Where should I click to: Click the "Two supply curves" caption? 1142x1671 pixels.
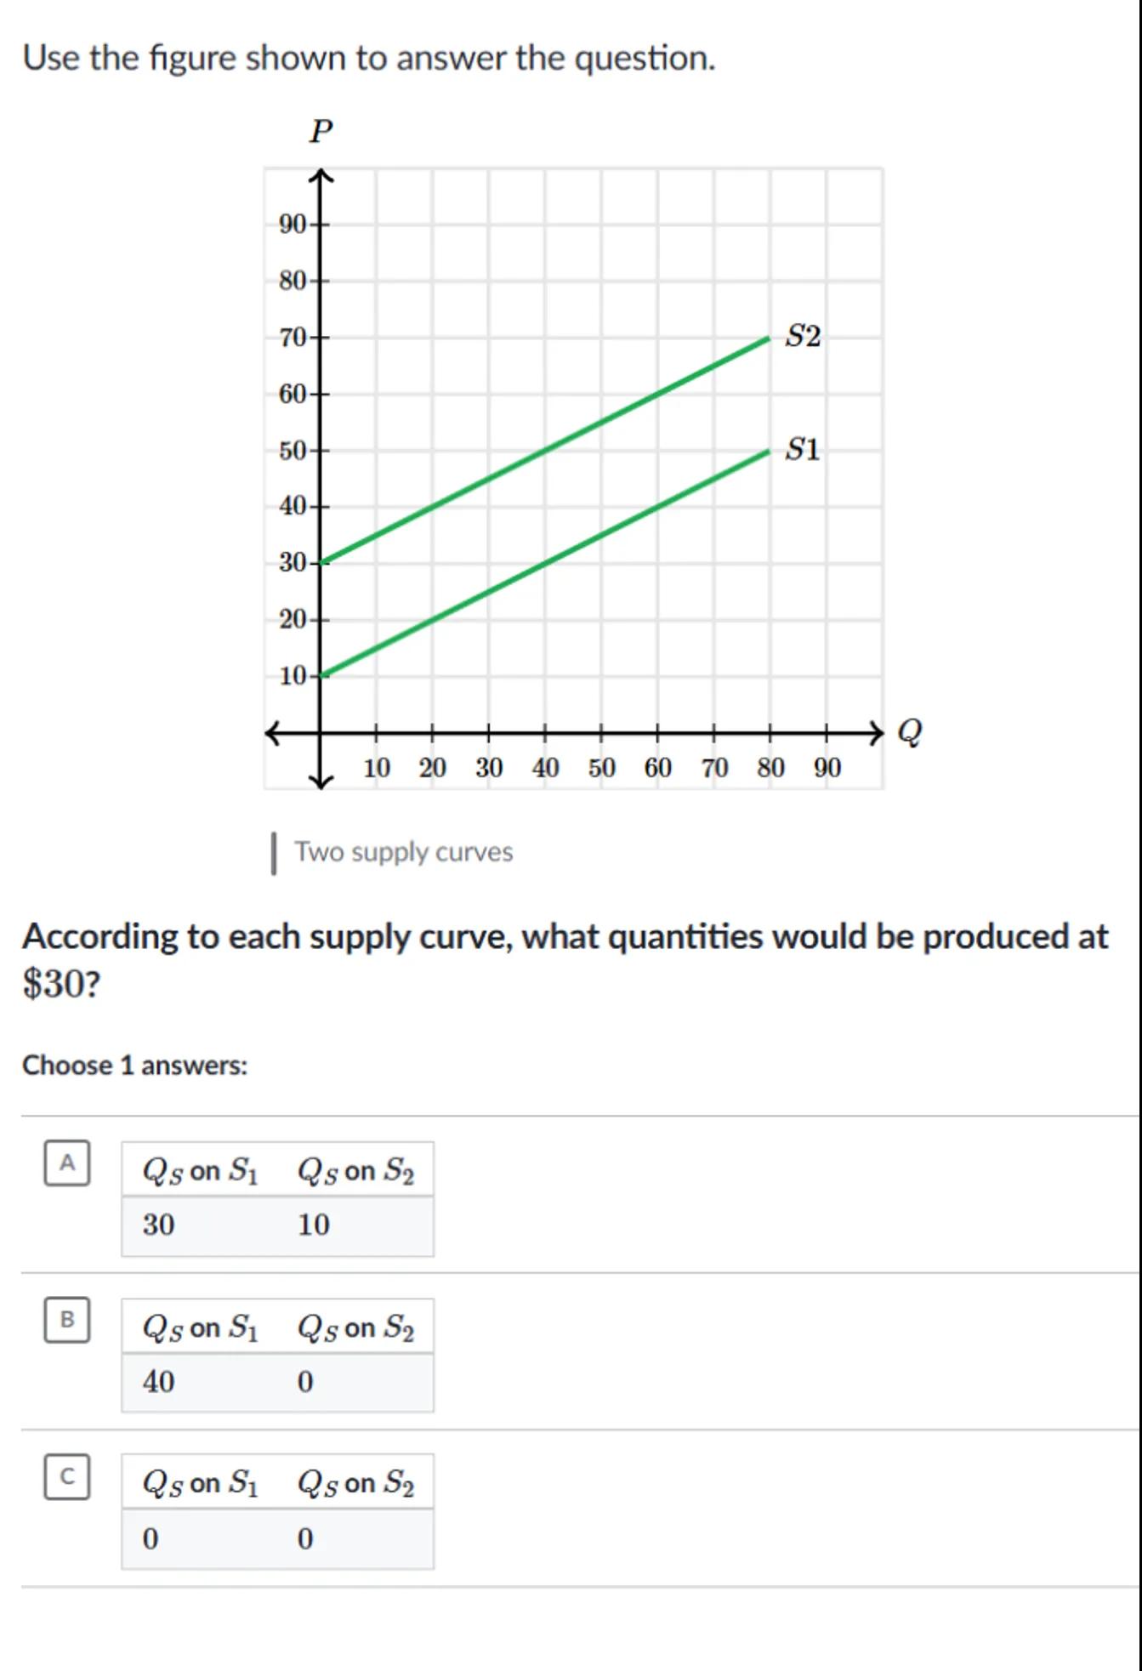403,852
